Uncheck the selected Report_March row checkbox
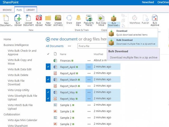 48,79
